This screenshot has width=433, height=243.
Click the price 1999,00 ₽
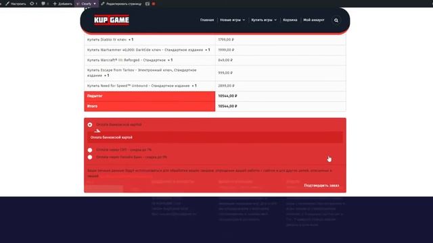[226, 50]
